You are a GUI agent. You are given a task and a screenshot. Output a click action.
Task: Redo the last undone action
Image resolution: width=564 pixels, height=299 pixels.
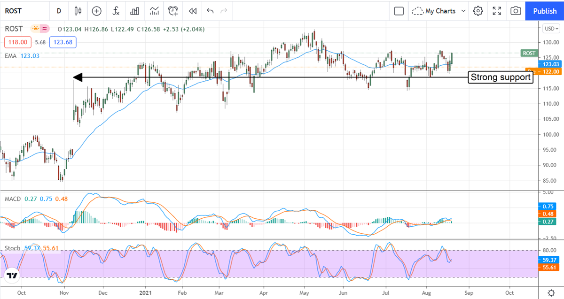click(224, 11)
